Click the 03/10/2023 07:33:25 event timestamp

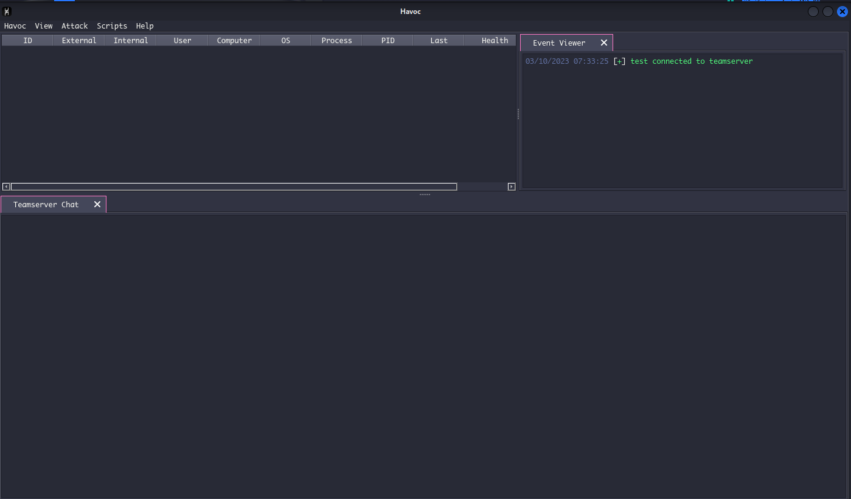pos(567,61)
